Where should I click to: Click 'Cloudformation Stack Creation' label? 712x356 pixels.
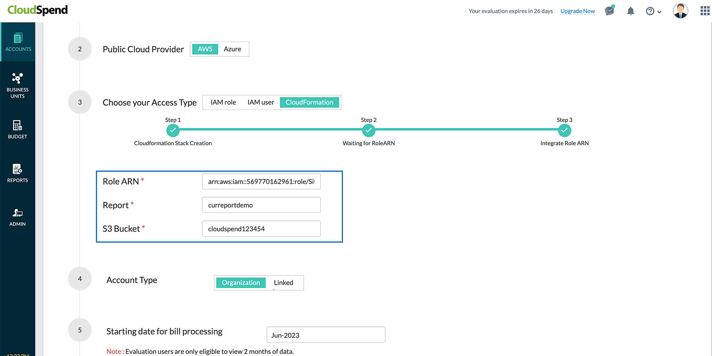coord(173,143)
